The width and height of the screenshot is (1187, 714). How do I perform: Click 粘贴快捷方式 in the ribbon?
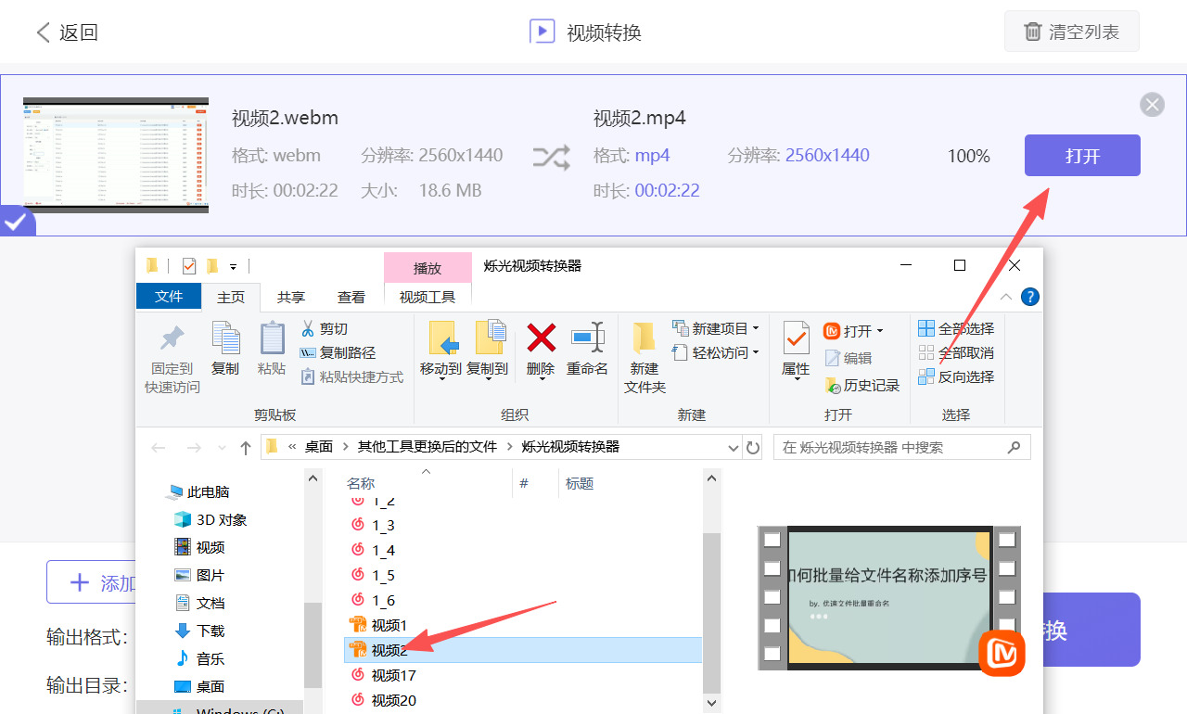[352, 376]
